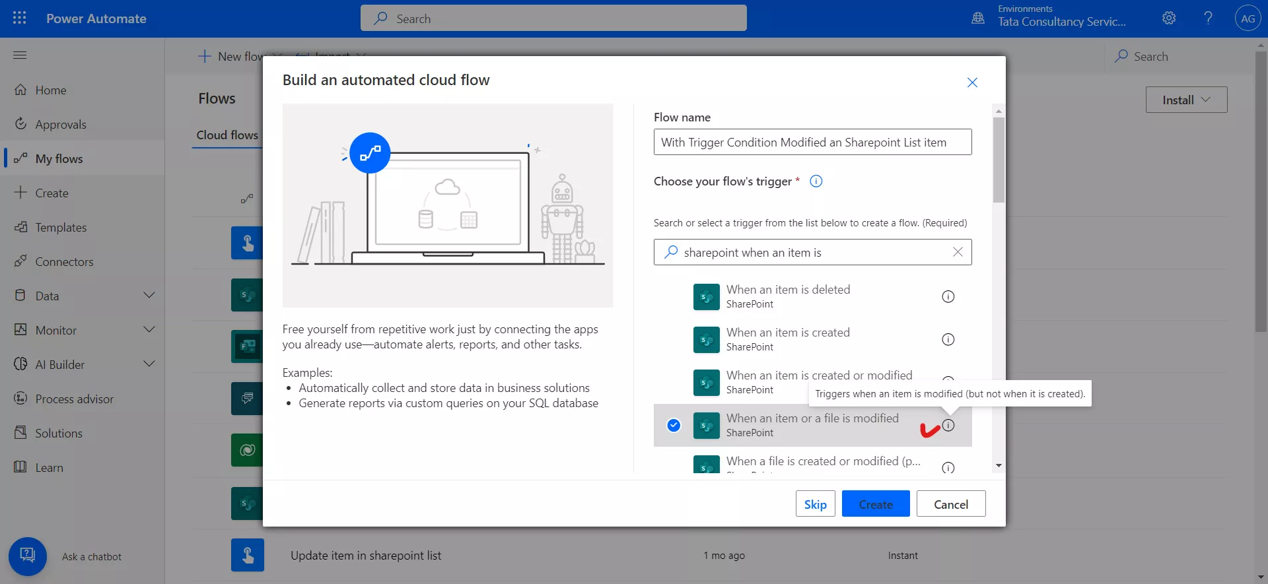1268x584 pixels.
Task: Click the top Power Automate Search box
Action: (x=553, y=18)
